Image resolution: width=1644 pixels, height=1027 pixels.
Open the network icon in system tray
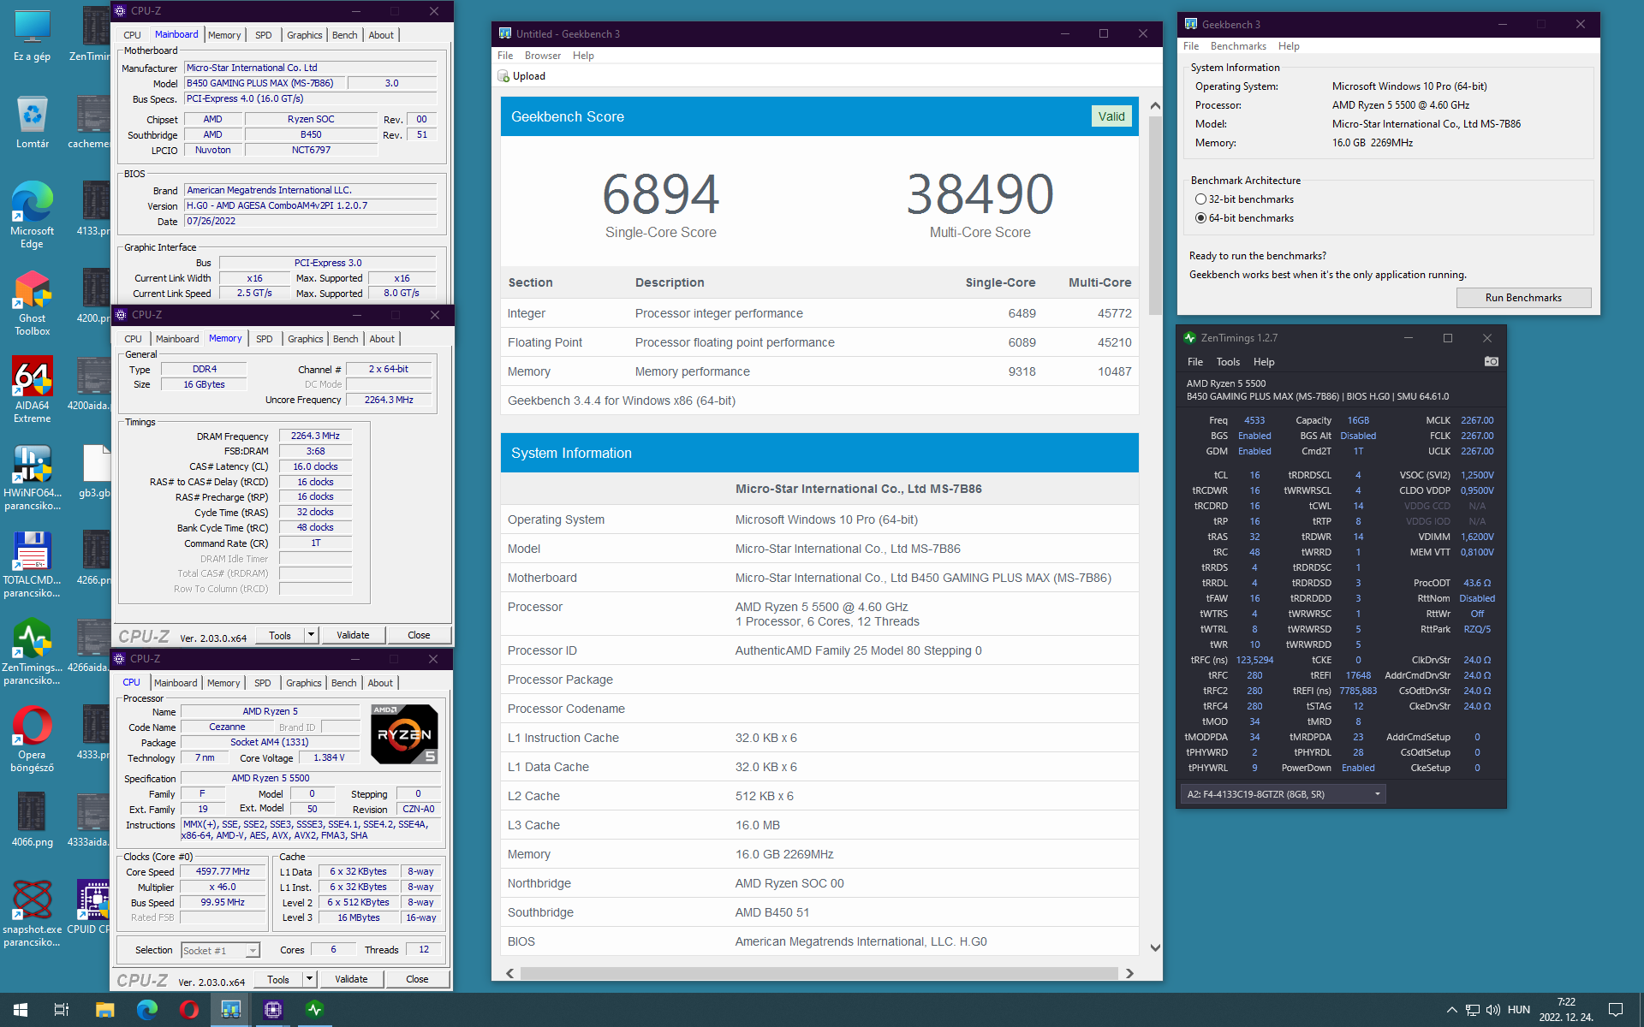click(x=1472, y=1010)
